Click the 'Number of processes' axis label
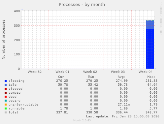Screen dimensions: 164x124 pos(3,40)
